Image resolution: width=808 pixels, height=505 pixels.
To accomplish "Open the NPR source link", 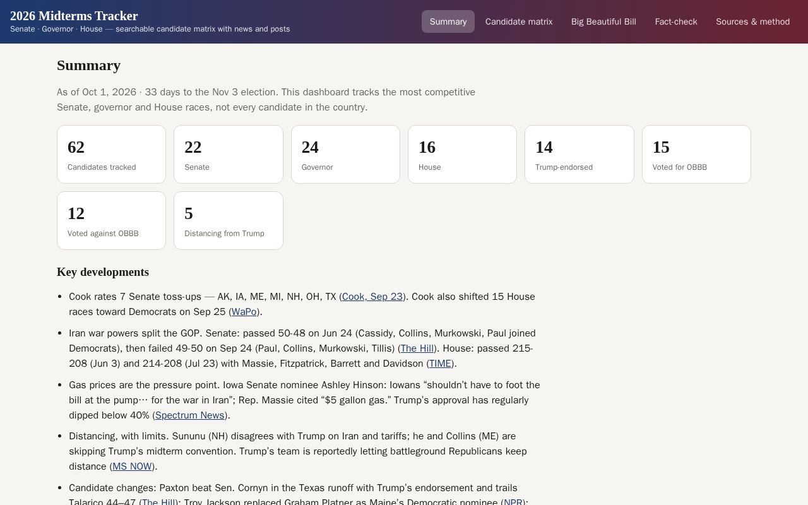I will 513,502.
